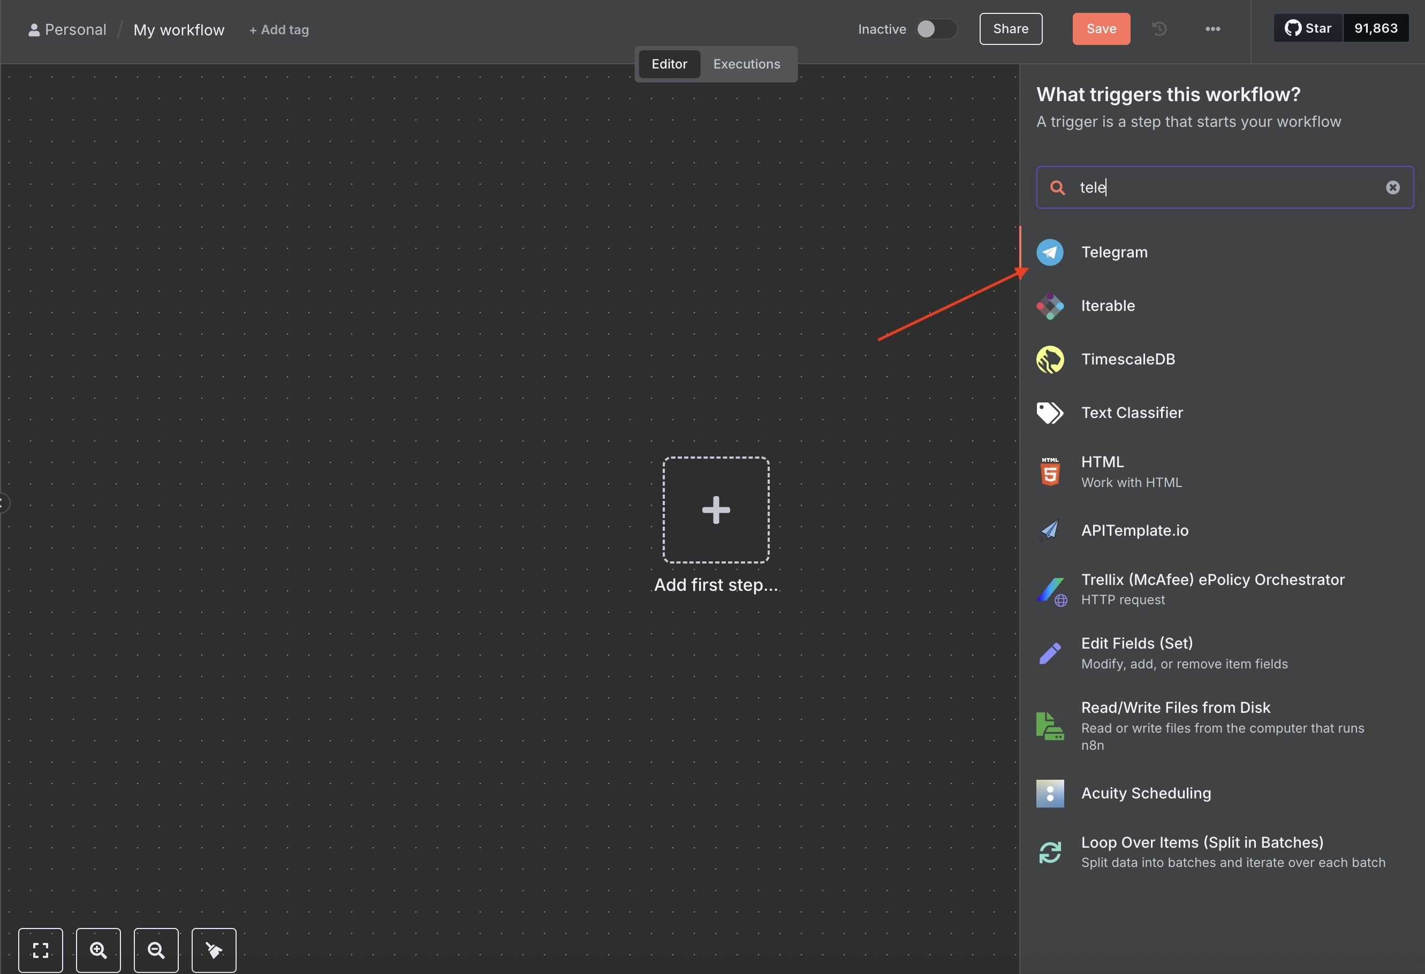Click the Loop Over Items icon
This screenshot has height=974, width=1425.
[1050, 852]
